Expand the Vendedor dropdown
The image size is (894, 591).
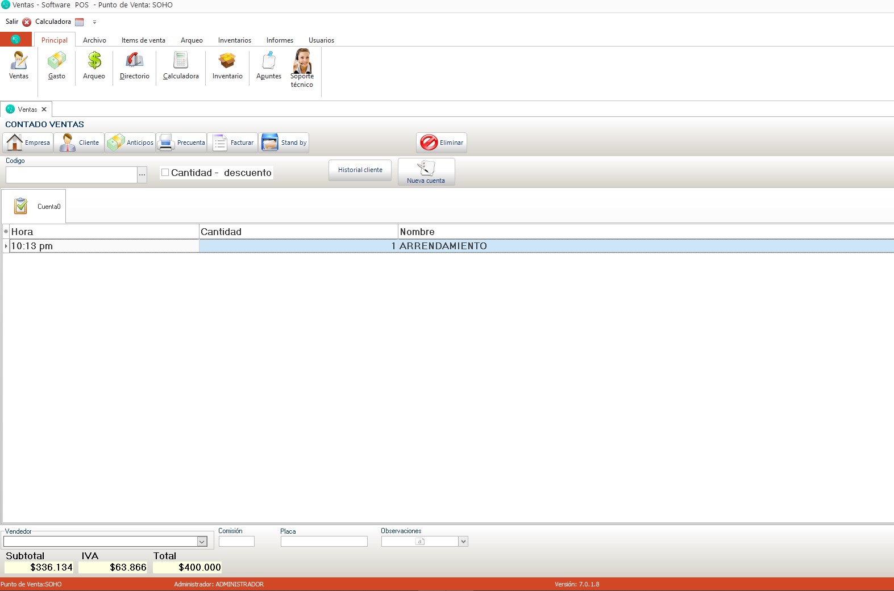pyautogui.click(x=202, y=542)
